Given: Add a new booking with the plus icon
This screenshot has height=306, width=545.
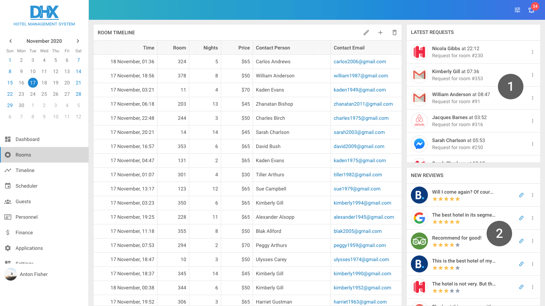Looking at the screenshot, I should [x=380, y=32].
